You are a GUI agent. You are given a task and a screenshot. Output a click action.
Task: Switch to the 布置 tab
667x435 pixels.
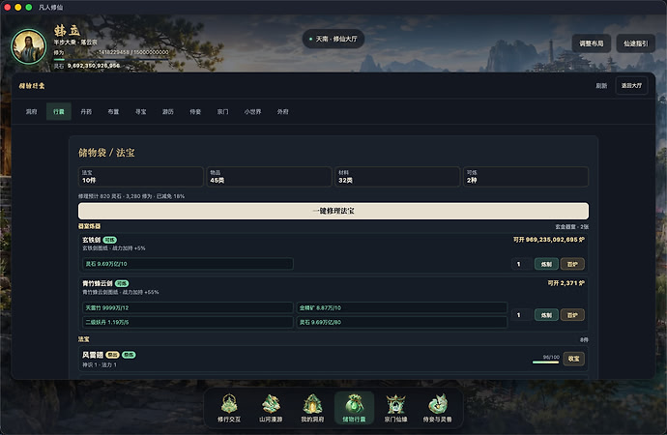point(113,112)
